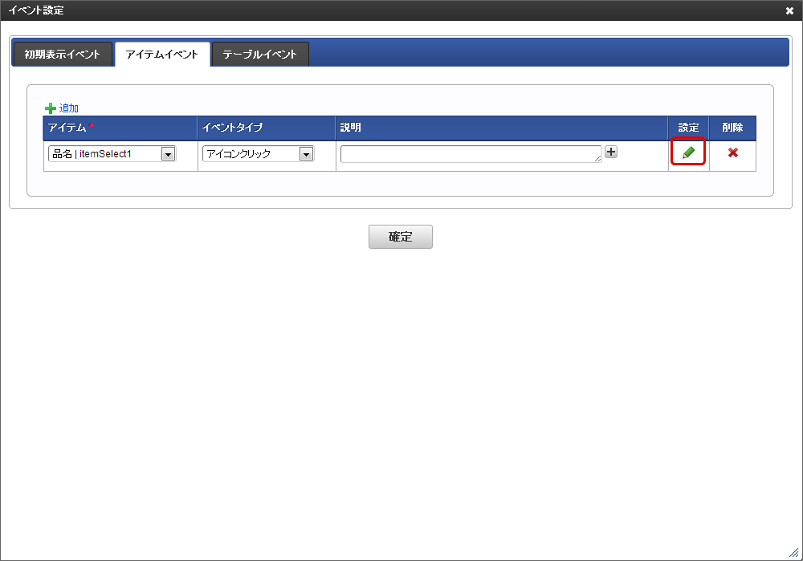Open the アイコンクリック event type dropdown
This screenshot has height=561, width=803.
pyautogui.click(x=258, y=153)
